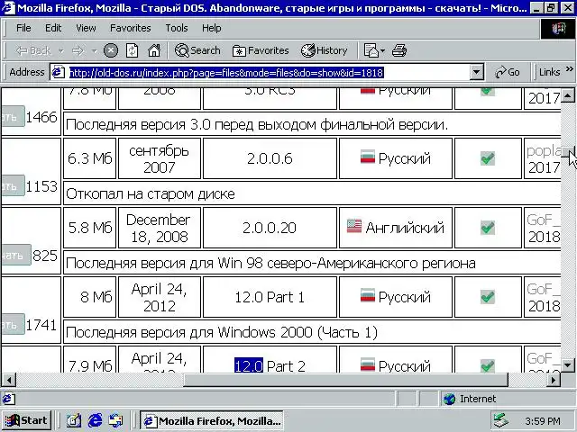Screen dimensions: 577x432
Task: Click the Back navigation button
Action: click(34, 50)
